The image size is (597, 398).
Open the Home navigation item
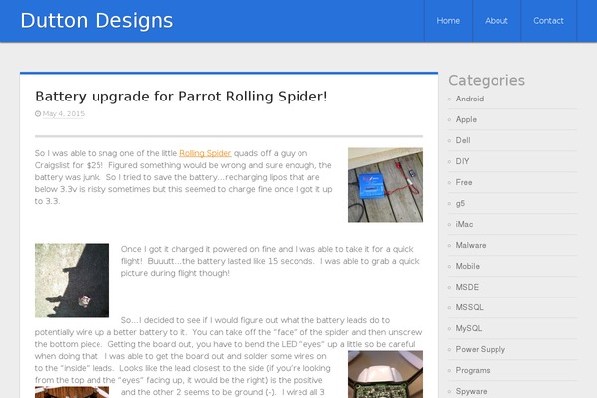click(448, 21)
